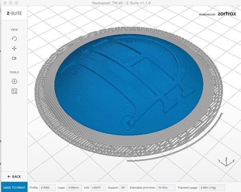Go back using the BACK button
This screenshot has width=241, height=192.
pos(14,176)
